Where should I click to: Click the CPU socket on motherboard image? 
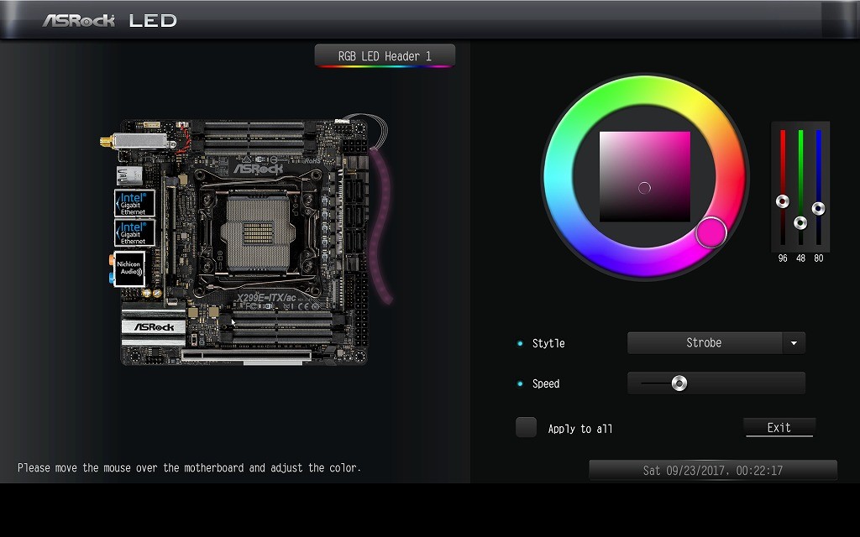258,233
